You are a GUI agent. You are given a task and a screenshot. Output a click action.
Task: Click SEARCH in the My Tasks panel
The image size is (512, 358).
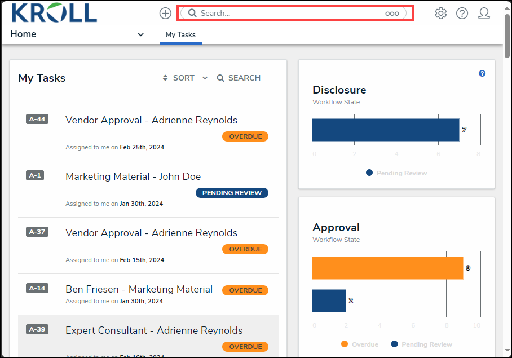(x=239, y=78)
